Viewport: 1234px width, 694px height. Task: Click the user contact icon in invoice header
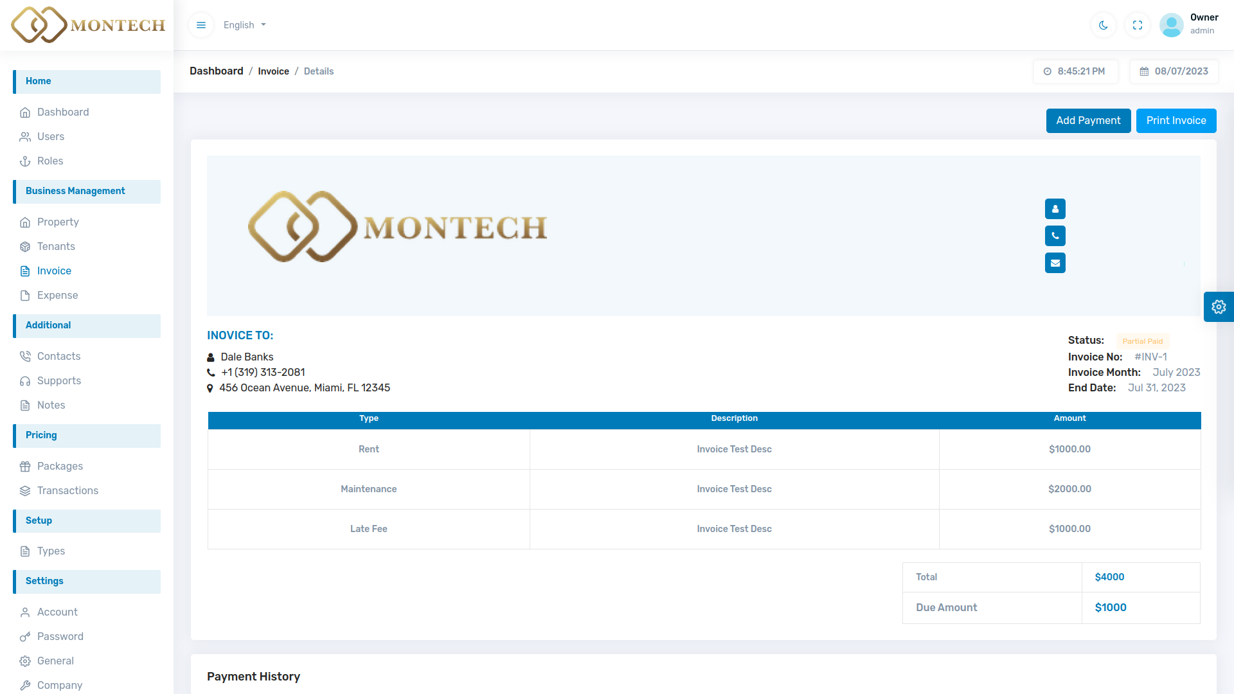1055,209
